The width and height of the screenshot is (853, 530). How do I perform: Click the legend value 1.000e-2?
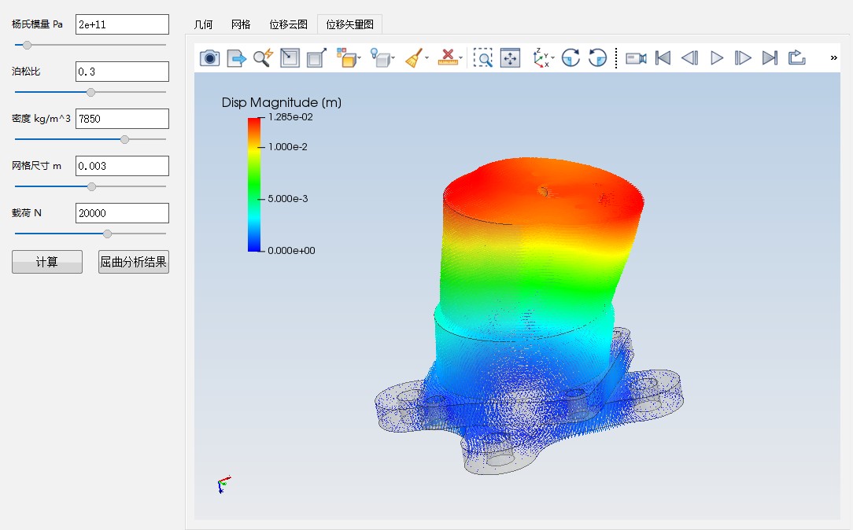[x=288, y=147]
